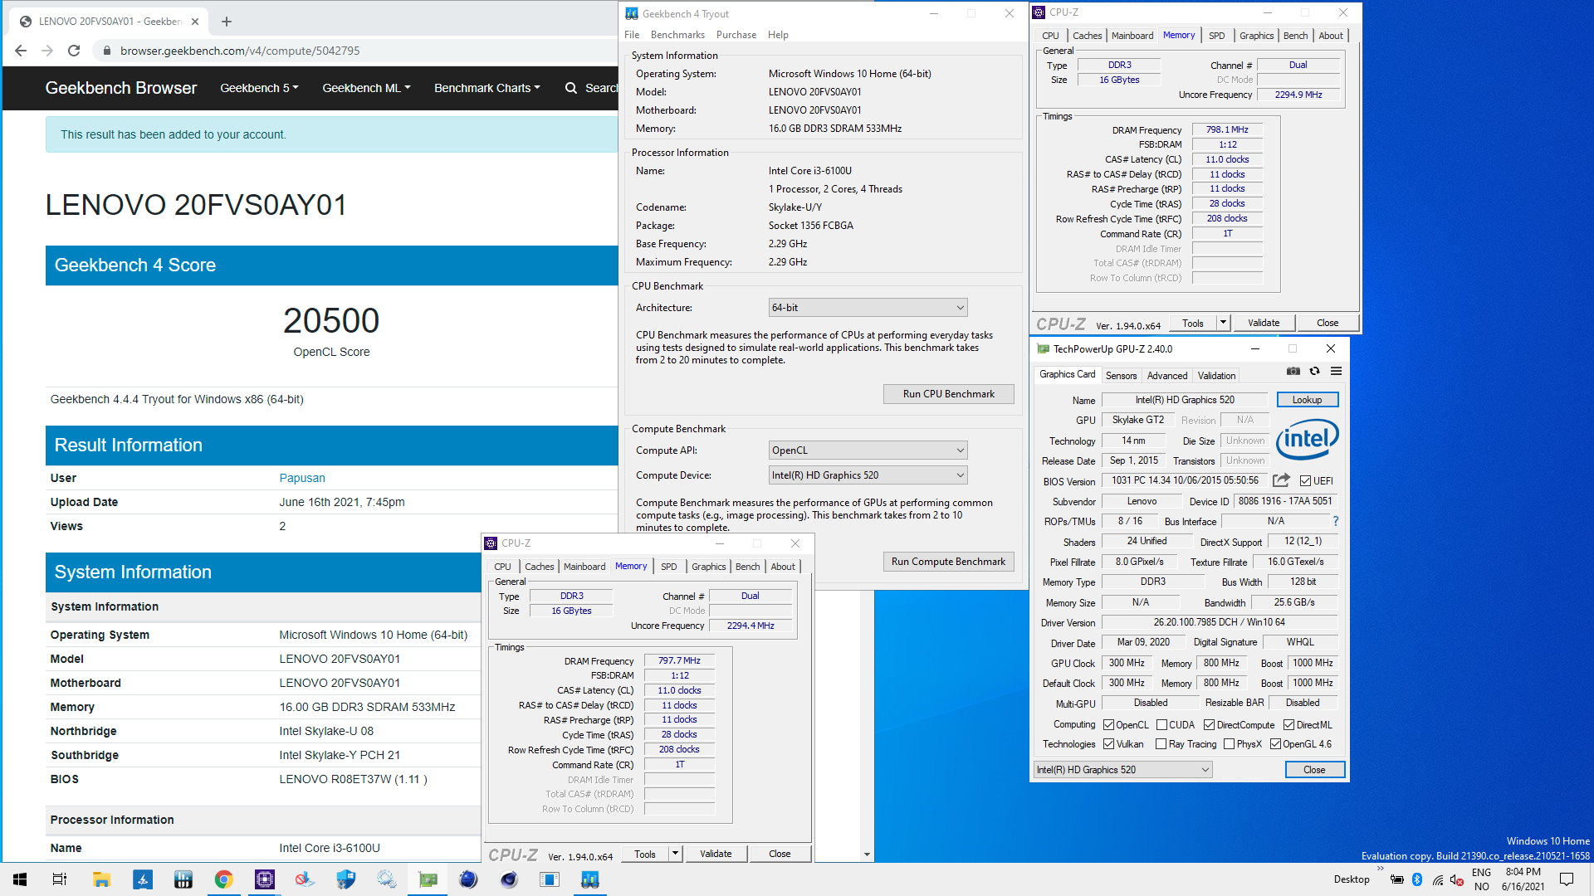The height and width of the screenshot is (896, 1594).
Task: Open the Geekbench 4 File menu
Action: coord(632,35)
